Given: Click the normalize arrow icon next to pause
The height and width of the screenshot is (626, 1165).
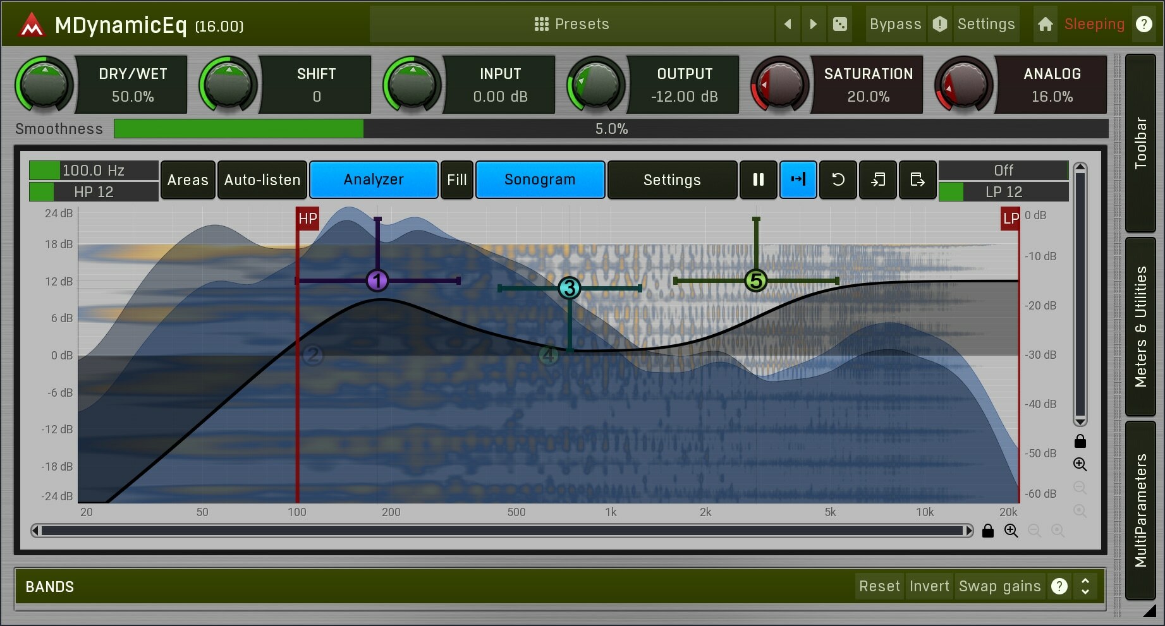Looking at the screenshot, I should [798, 179].
